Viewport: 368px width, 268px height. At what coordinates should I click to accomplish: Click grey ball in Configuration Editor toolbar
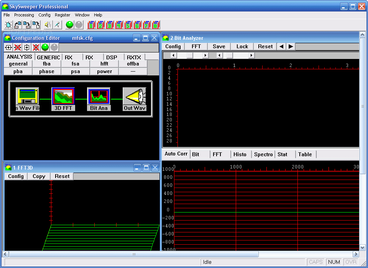54,47
